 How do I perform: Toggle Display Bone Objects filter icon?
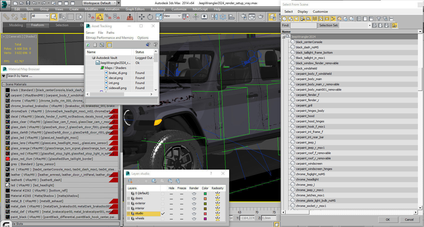tap(333, 19)
